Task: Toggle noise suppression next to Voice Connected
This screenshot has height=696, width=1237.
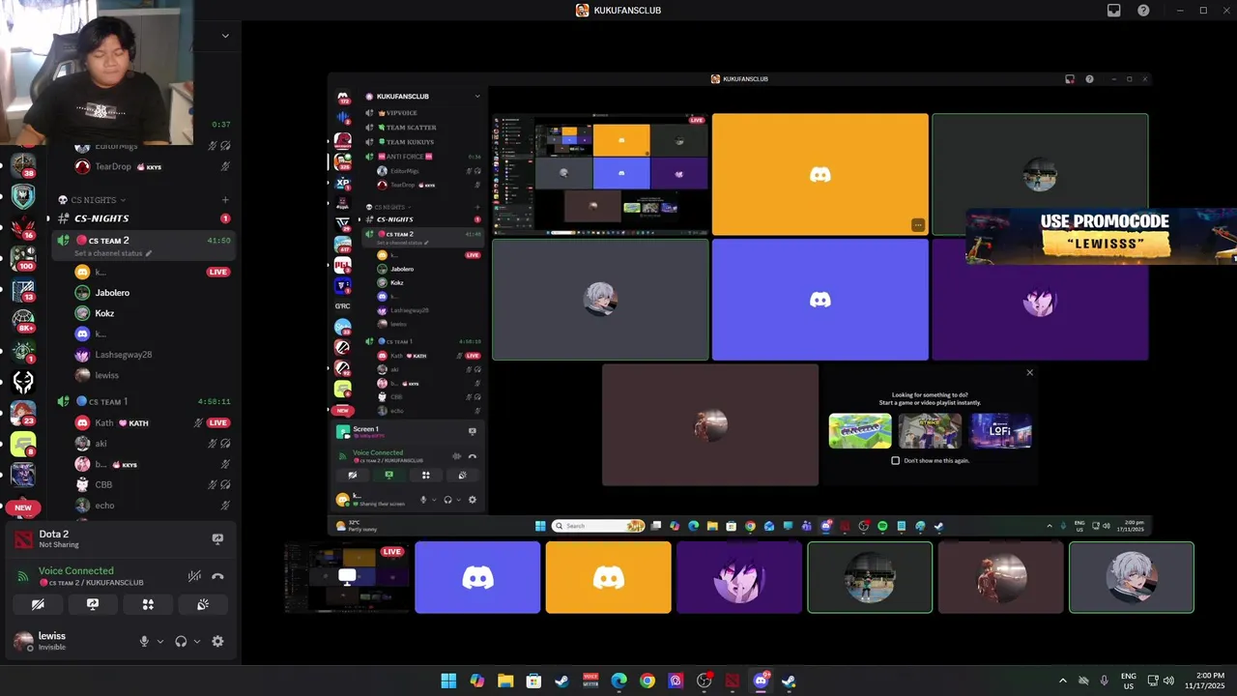Action: pos(194,576)
